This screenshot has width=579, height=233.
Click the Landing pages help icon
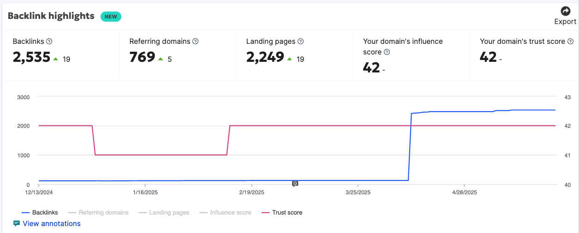[300, 42]
